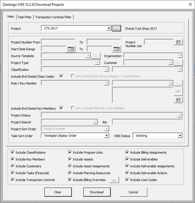The width and height of the screenshot is (195, 203).
Task: Switch to the Task Filter tab
Action: pyautogui.click(x=24, y=17)
